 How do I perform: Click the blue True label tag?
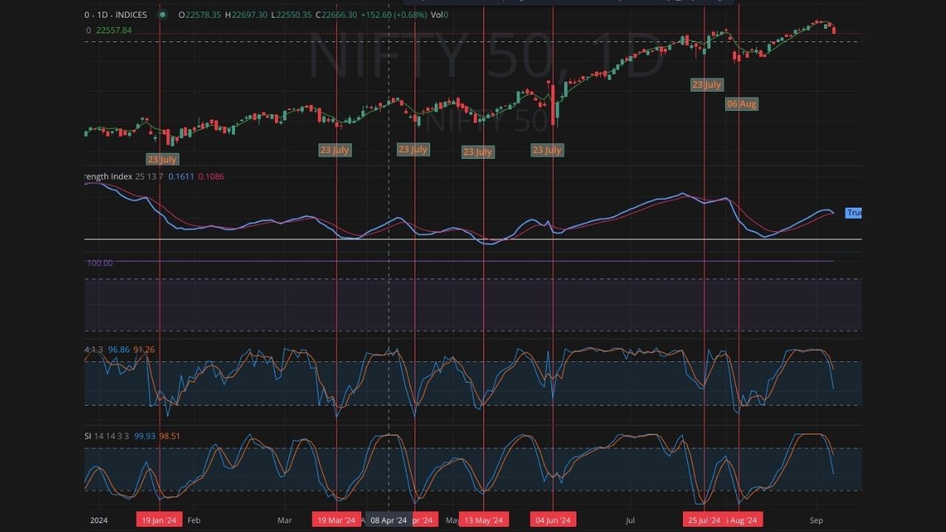(x=854, y=213)
